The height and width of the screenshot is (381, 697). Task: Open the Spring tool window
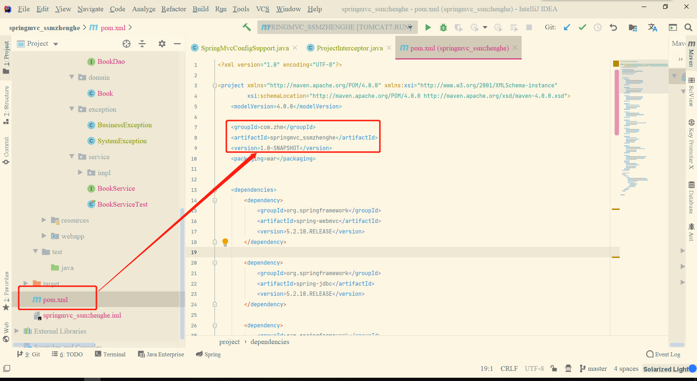pos(208,354)
